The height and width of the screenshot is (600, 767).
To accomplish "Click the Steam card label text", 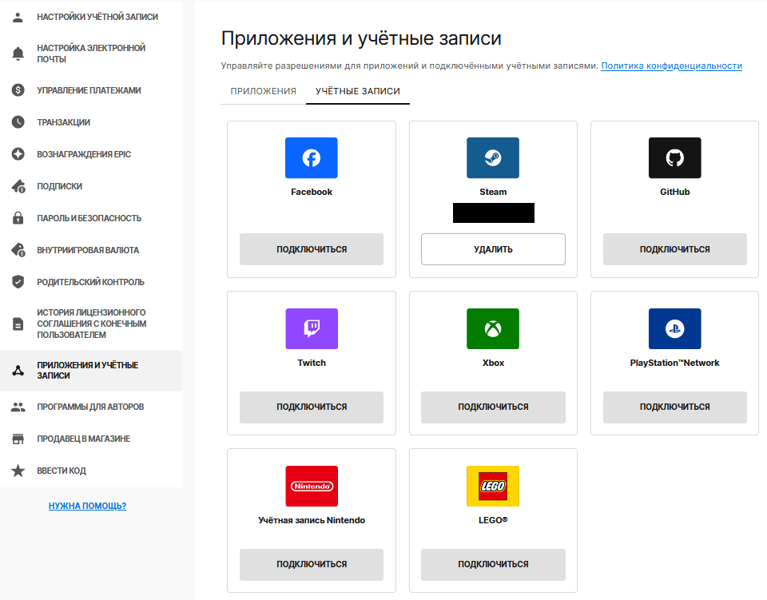I will tap(493, 192).
